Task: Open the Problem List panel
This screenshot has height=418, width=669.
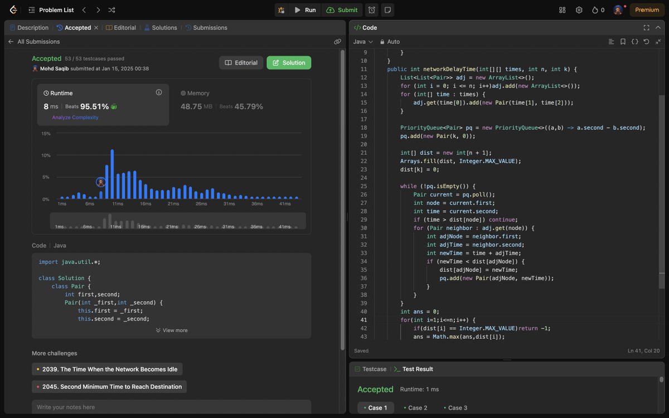Action: [x=51, y=10]
